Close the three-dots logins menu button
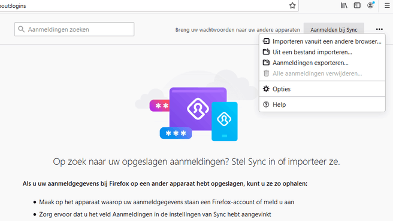This screenshot has height=221, width=393. (x=379, y=29)
